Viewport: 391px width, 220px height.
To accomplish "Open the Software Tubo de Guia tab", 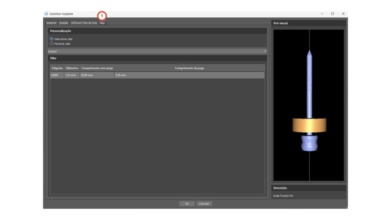I will click(x=84, y=23).
